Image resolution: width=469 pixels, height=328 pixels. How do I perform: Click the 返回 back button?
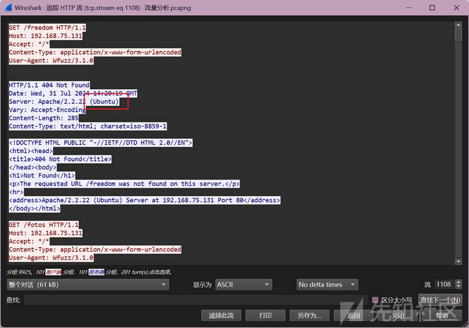(353, 316)
